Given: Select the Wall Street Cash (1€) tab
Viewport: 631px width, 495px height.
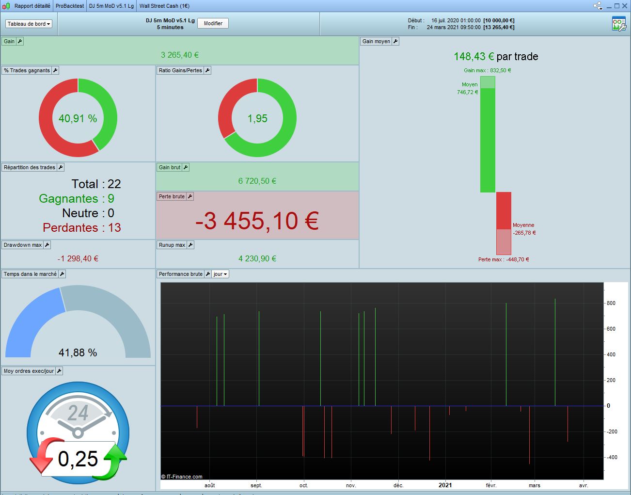Looking at the screenshot, I should (x=164, y=6).
